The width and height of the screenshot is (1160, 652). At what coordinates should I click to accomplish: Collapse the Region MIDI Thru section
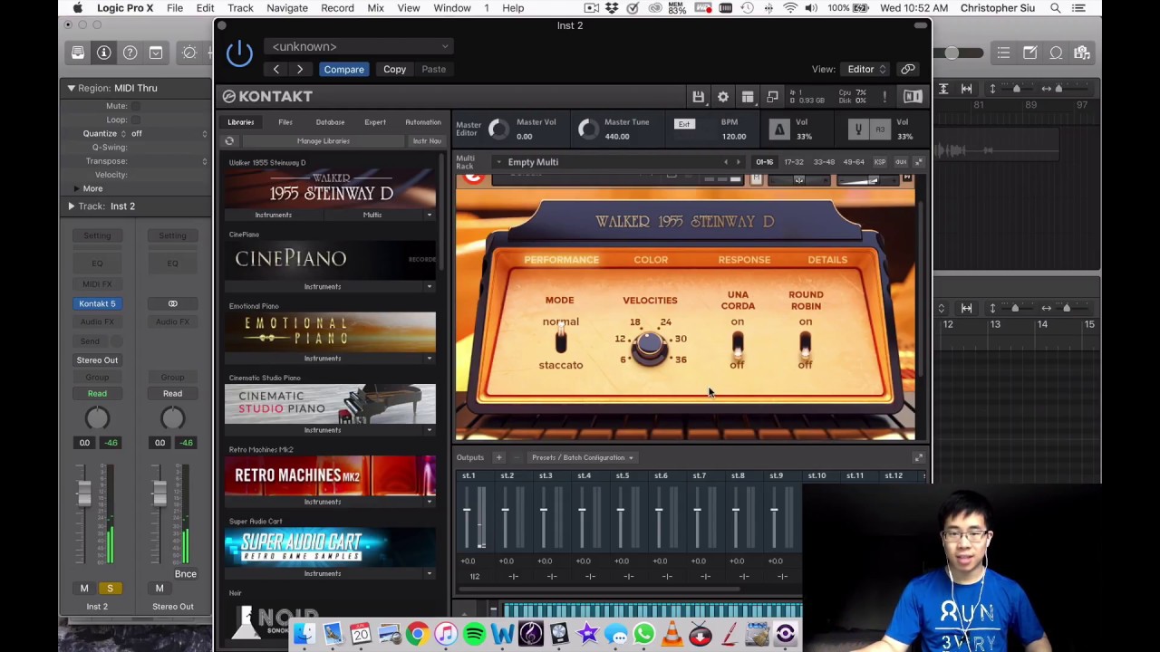point(71,88)
